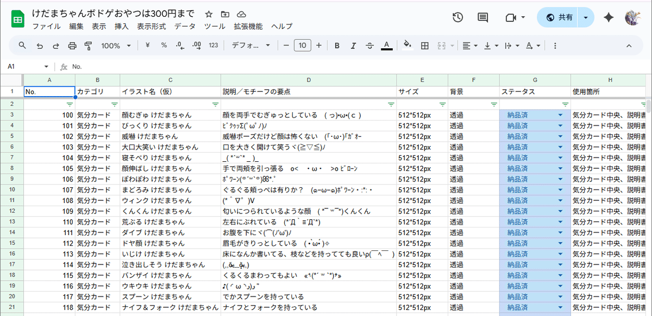
Task: Open the ツール menu
Action: coord(215,26)
